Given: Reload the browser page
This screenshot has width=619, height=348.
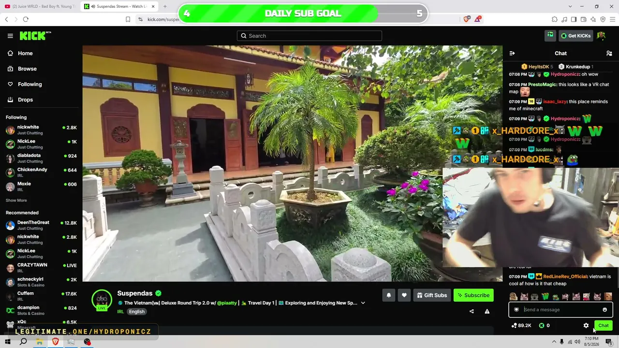Looking at the screenshot, I should [26, 19].
